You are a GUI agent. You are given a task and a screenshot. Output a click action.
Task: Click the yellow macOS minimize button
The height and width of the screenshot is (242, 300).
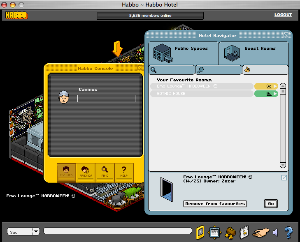point(13,5)
